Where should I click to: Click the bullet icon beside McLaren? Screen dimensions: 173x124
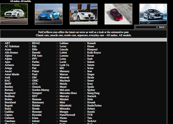(57, 90)
